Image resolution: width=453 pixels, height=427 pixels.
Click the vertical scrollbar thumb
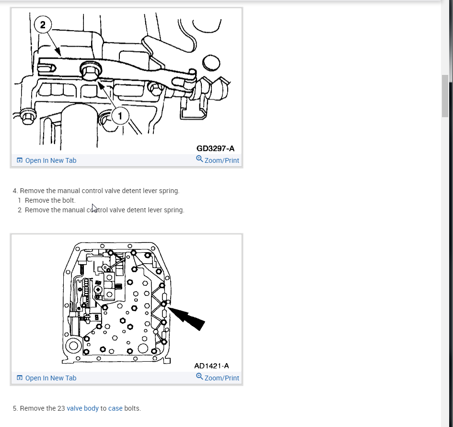[x=445, y=96]
